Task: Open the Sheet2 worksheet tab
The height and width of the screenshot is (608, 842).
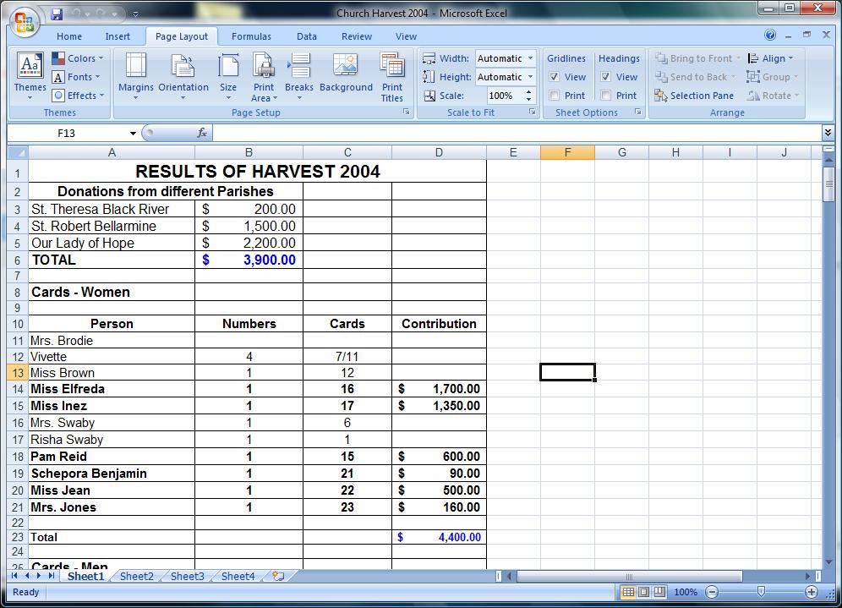Action: [x=136, y=577]
